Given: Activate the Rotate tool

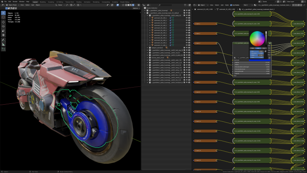Looking at the screenshot, I should point(3,26).
